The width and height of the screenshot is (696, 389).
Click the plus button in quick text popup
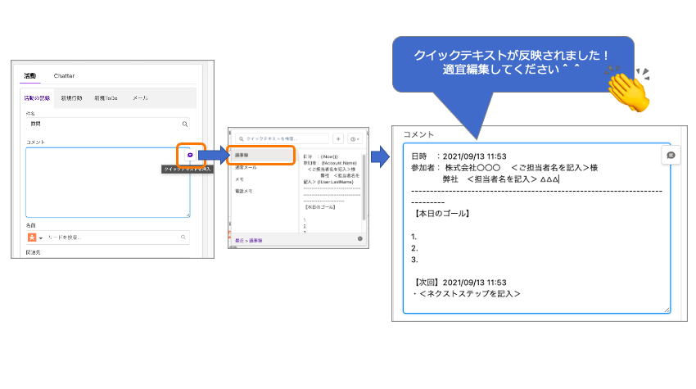[x=338, y=139]
